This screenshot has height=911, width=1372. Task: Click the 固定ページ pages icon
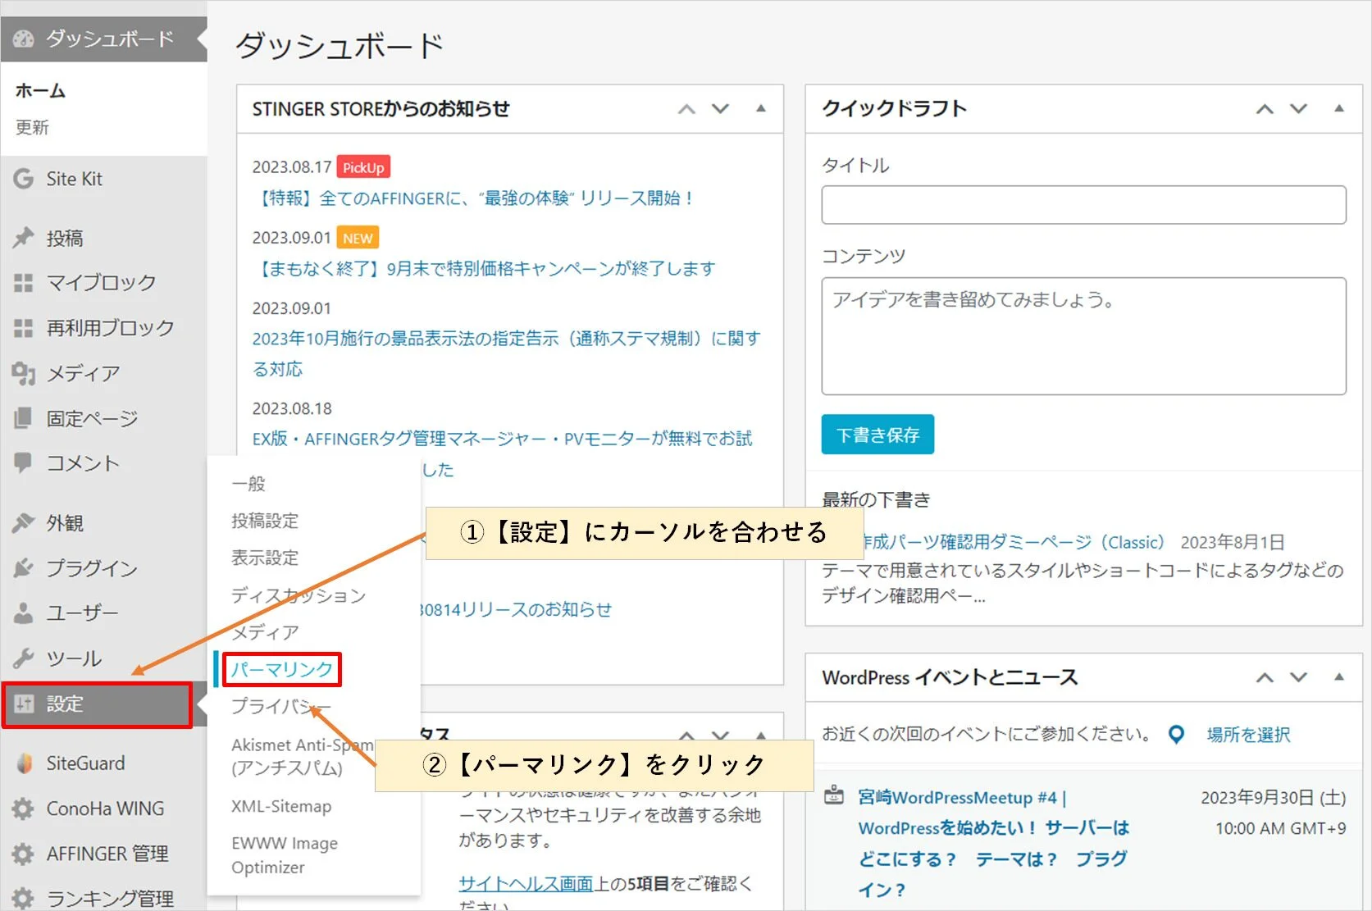23,418
